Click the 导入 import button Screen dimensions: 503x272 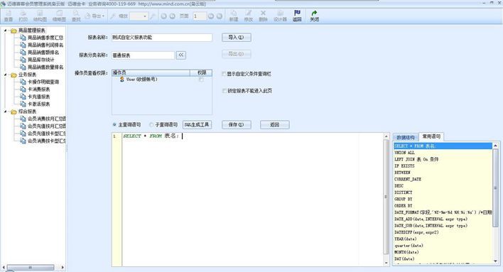[236, 38]
